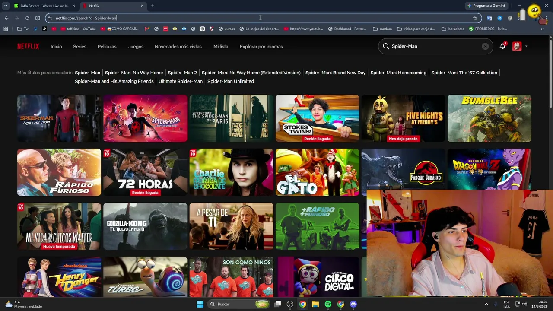Click Pregunta a Gemini button

point(486,6)
